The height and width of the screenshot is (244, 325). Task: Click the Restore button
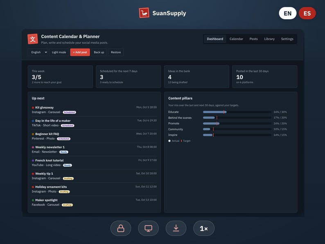116,52
